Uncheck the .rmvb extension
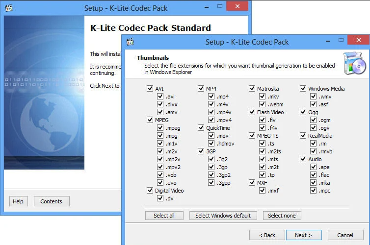370x245 pixels. tap(314, 151)
